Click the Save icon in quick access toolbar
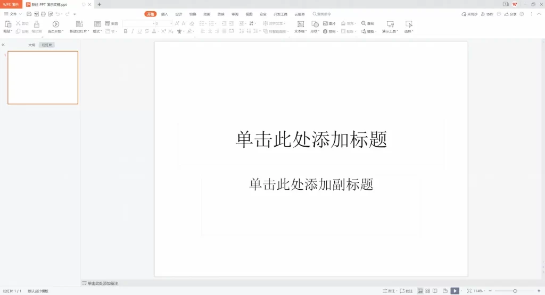This screenshot has height=295, width=545. (x=29, y=14)
